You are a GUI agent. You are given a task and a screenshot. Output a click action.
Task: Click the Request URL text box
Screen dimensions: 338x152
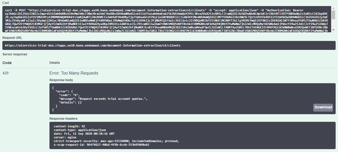[168, 45]
